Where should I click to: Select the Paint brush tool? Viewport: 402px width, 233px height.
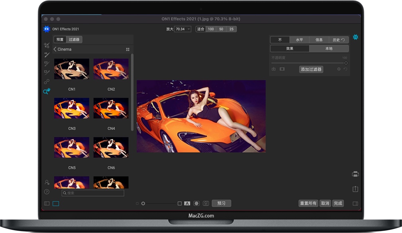tap(47, 55)
